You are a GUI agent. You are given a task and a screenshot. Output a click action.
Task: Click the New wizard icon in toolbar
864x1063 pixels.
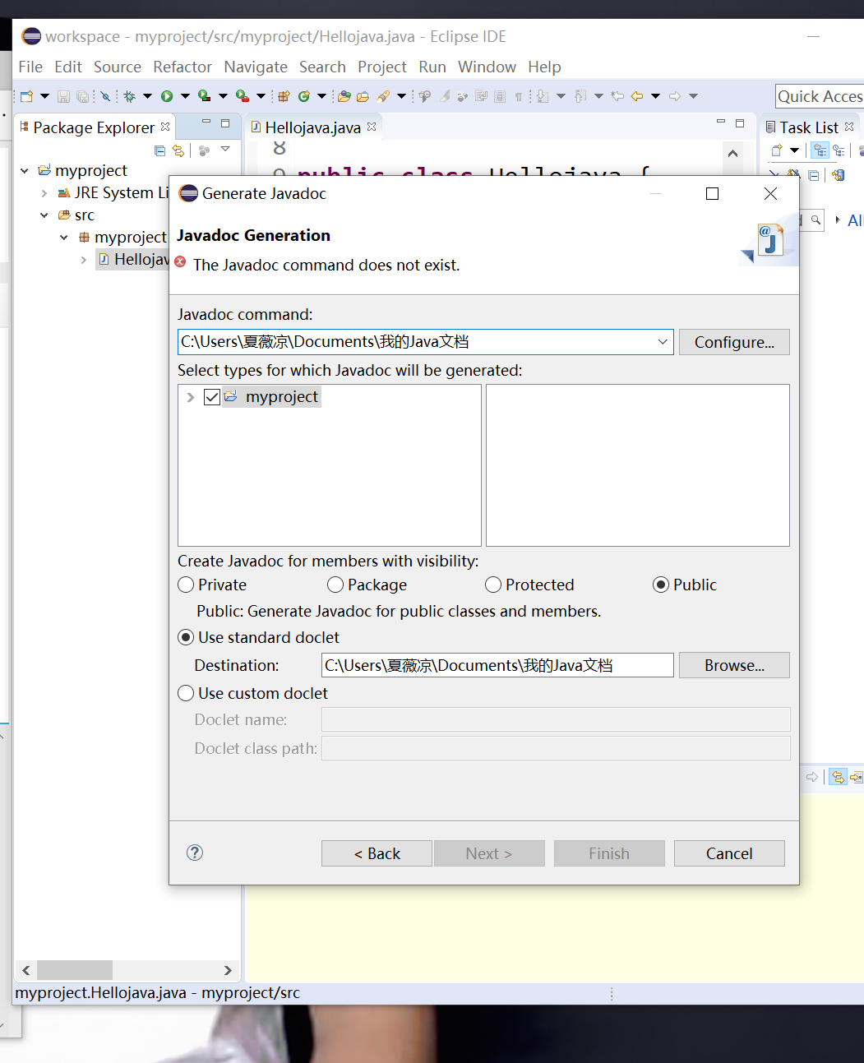(27, 96)
